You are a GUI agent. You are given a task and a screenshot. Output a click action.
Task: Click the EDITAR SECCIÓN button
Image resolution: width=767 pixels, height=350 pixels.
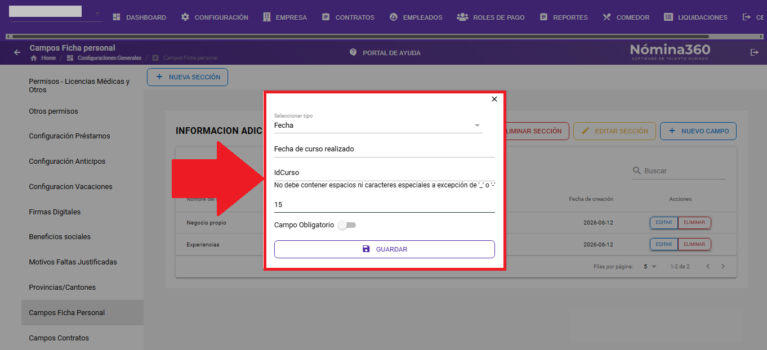click(614, 131)
